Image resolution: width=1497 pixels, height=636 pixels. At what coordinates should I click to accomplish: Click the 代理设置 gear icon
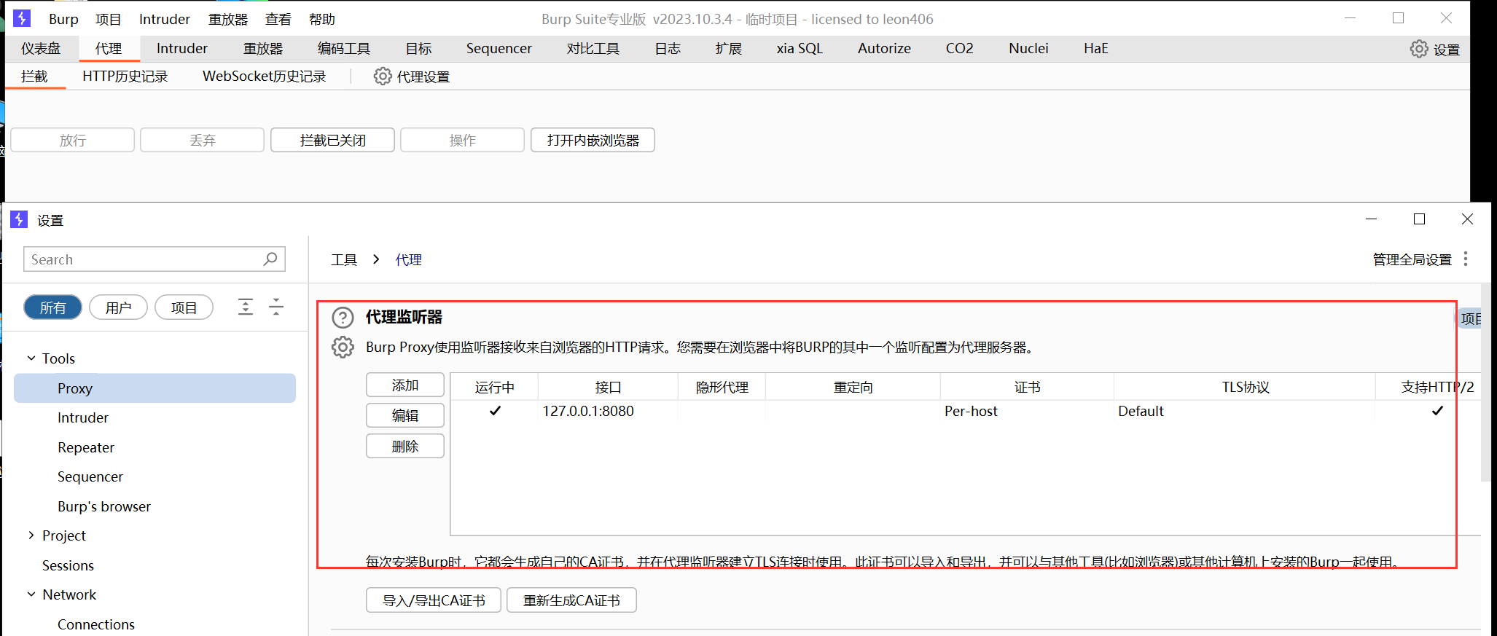(383, 76)
